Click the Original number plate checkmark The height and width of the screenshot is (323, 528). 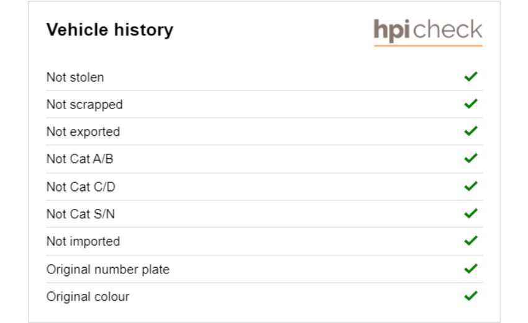pyautogui.click(x=471, y=268)
